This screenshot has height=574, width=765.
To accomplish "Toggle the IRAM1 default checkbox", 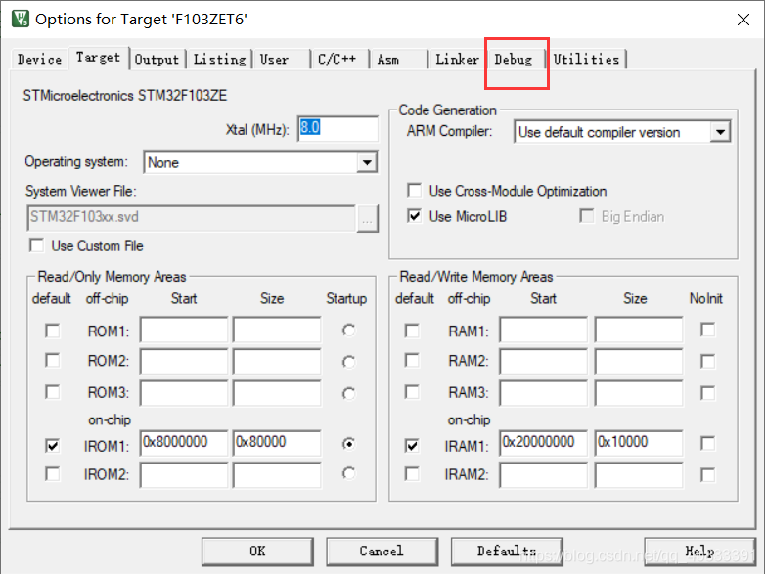I will [x=412, y=445].
